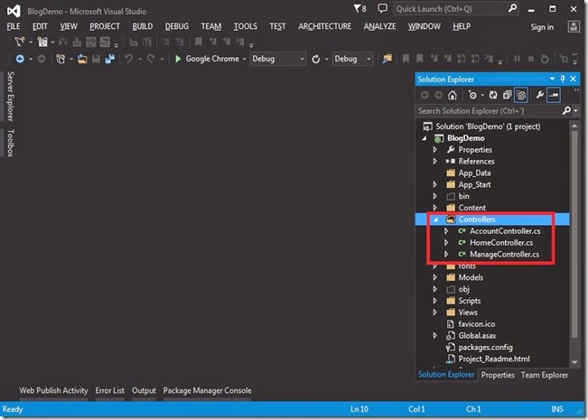Open the TOOLS menu
The width and height of the screenshot is (588, 420).
click(x=246, y=26)
